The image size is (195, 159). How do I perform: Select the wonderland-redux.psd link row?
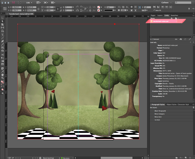171,21
